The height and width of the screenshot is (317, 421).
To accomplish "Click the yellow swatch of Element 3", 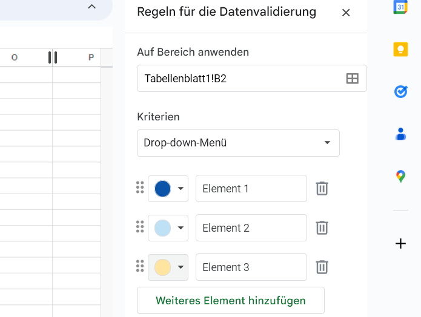I will point(162,267).
